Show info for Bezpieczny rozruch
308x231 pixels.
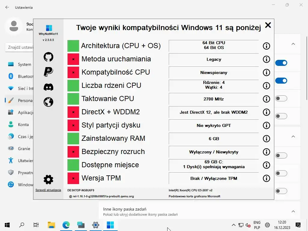(266, 152)
